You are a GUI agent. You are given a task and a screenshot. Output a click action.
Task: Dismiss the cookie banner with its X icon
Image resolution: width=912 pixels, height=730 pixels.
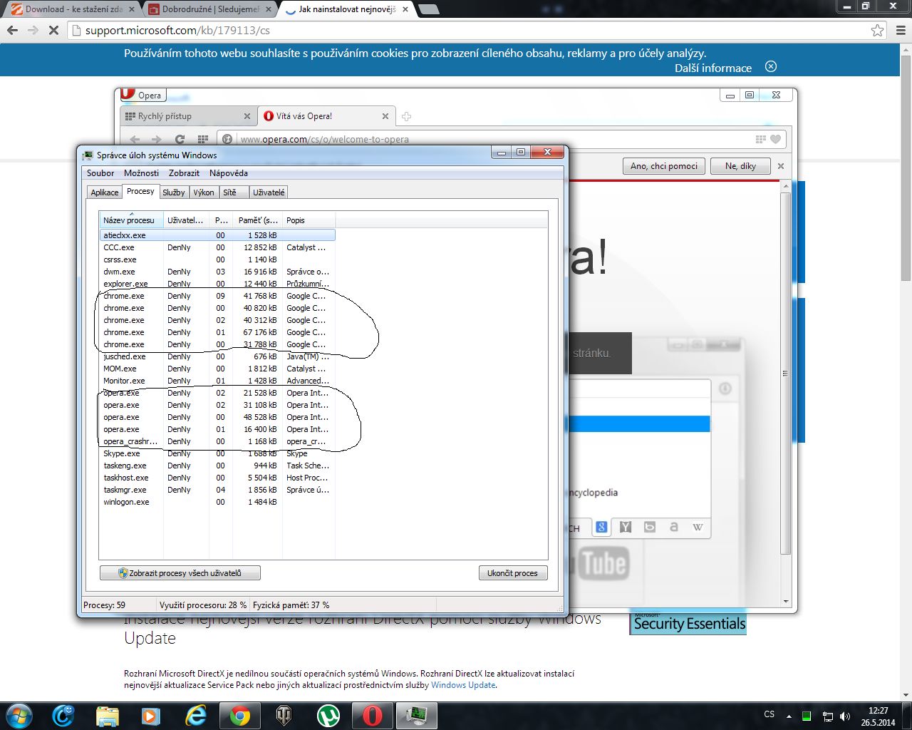coord(771,66)
